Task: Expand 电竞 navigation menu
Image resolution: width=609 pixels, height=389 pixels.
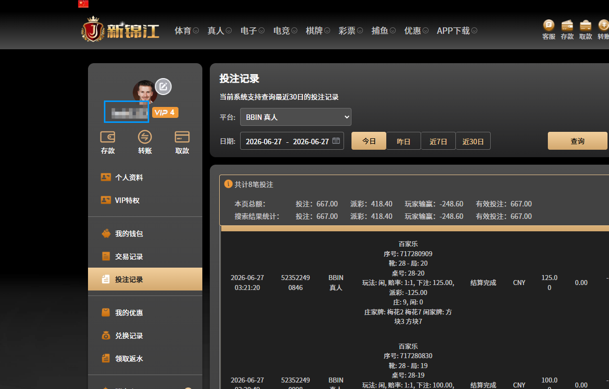Action: pyautogui.click(x=285, y=31)
